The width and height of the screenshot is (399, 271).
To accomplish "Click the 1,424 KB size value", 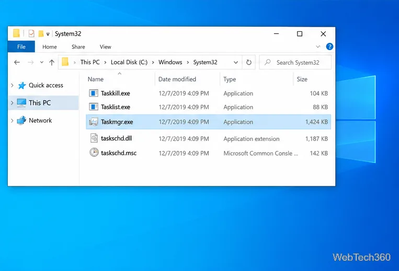I will 316,122.
